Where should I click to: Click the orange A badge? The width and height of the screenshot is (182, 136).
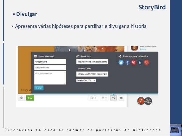pyautogui.click(x=141, y=101)
